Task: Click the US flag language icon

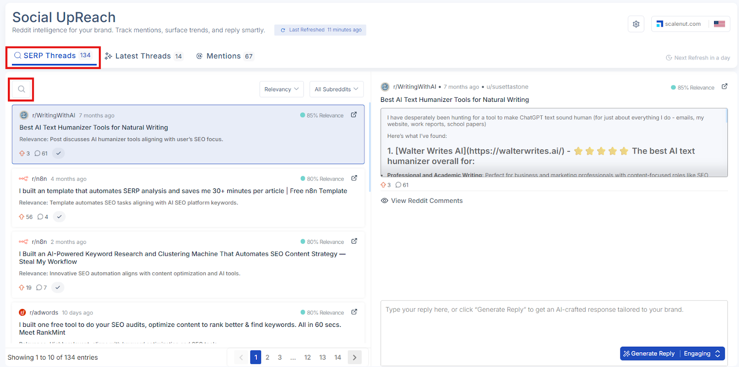Action: pos(719,24)
